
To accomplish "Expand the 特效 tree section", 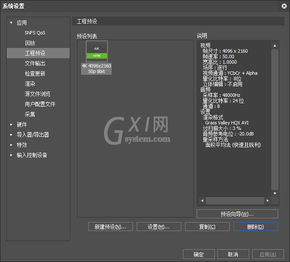I will point(11,145).
